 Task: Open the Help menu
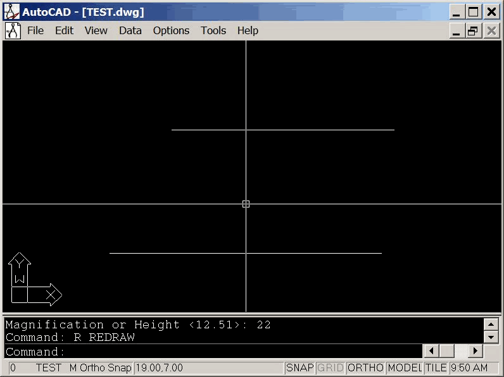pos(248,30)
